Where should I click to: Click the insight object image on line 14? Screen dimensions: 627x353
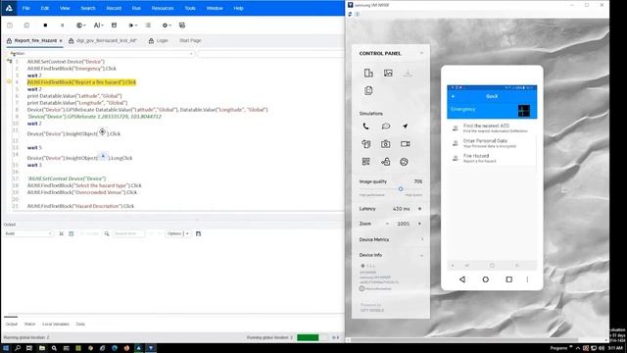tap(103, 156)
